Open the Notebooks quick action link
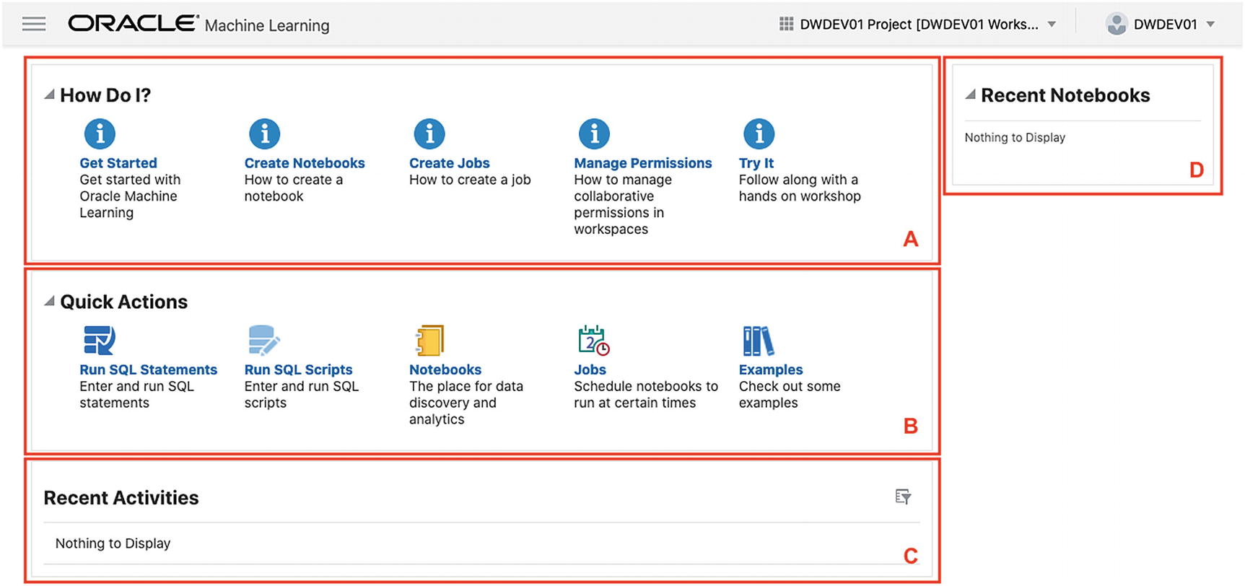Screen dimensions: 1245x586 point(445,369)
